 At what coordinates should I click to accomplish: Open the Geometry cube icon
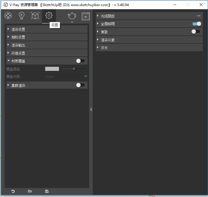click(x=35, y=16)
